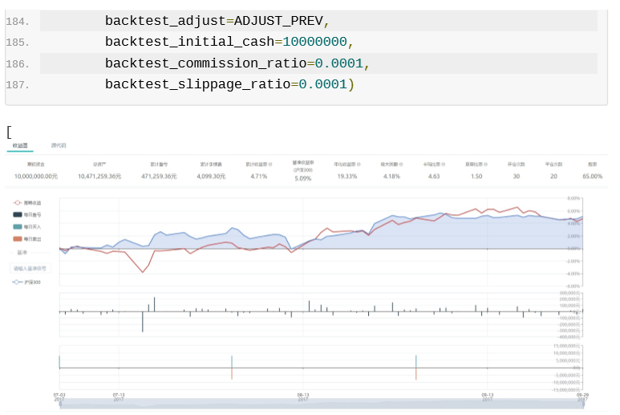620x415 pixels.
Task: Click the trade marker near 08-13
Action: (232, 367)
